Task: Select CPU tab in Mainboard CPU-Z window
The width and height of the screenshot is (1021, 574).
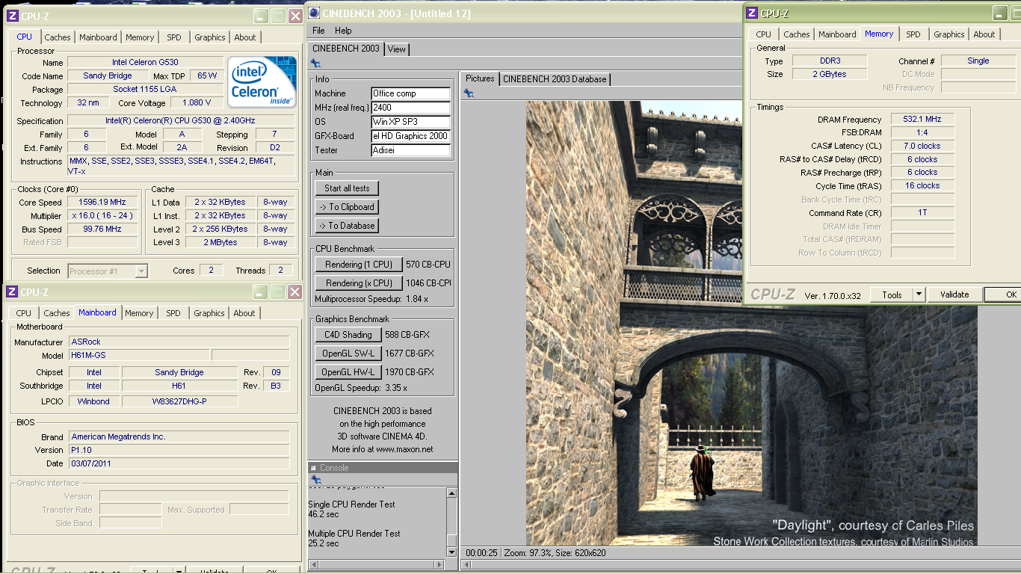Action: click(24, 313)
